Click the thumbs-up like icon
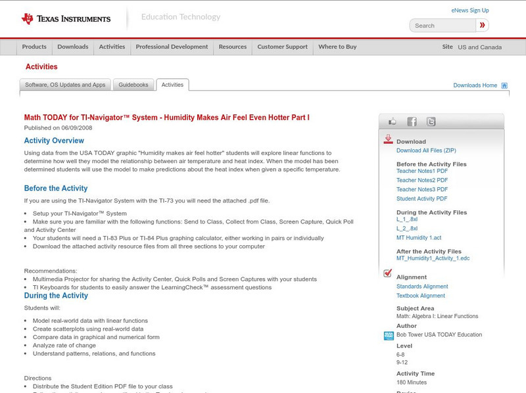The height and width of the screenshot is (393, 526). [x=392, y=122]
